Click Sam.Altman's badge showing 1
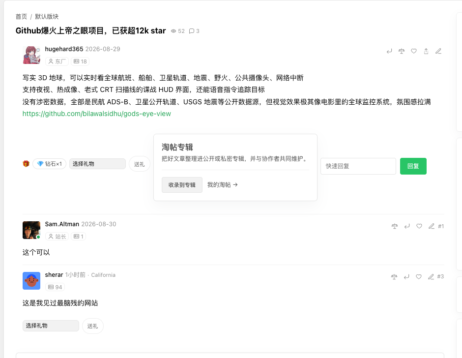This screenshot has height=358, width=462. (x=78, y=237)
